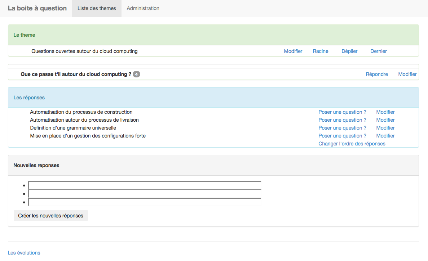
Task: Edit the Definition d'une grammaire universelle answer
Action: (x=385, y=128)
